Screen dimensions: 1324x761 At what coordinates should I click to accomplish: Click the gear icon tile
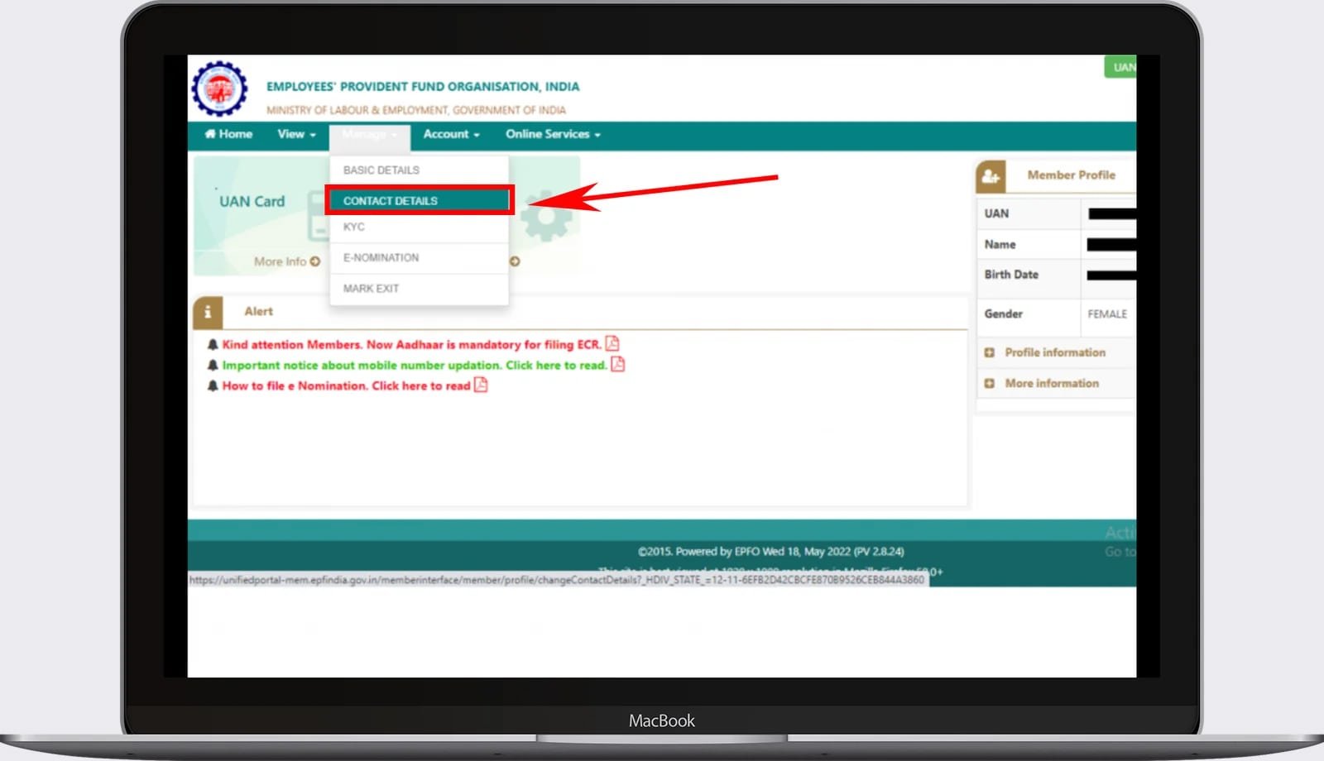coord(545,216)
